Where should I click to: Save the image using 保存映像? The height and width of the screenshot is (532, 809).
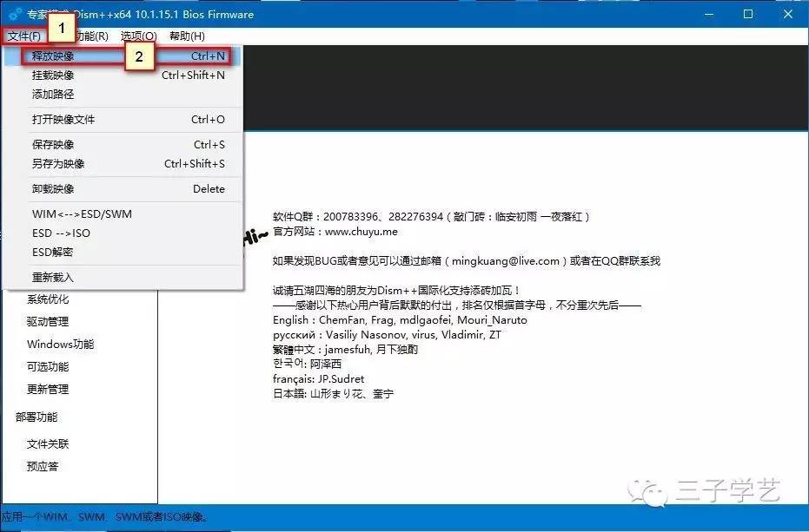54,143
